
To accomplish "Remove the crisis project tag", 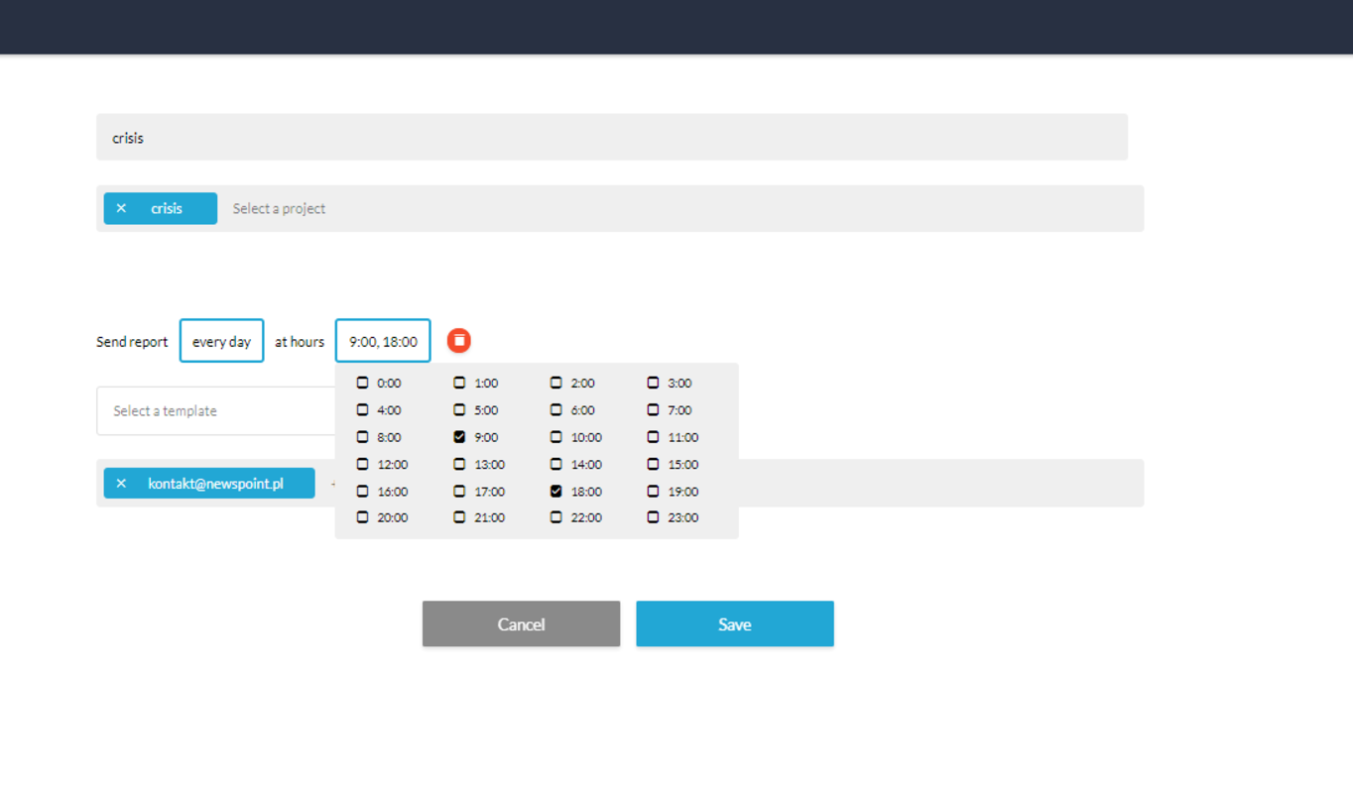I will click(x=121, y=208).
